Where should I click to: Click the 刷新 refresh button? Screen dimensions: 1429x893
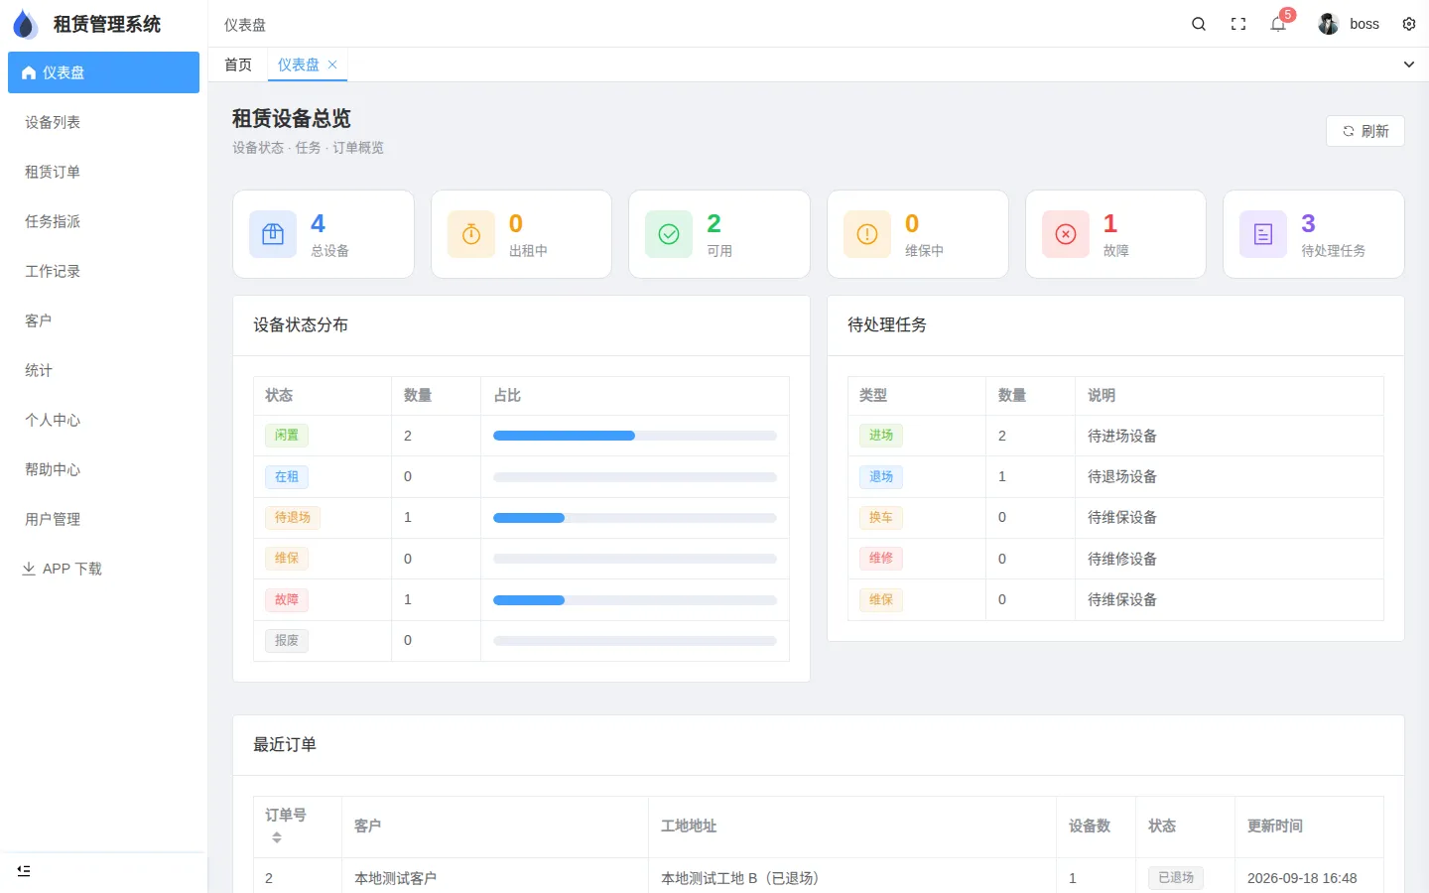[1365, 131]
